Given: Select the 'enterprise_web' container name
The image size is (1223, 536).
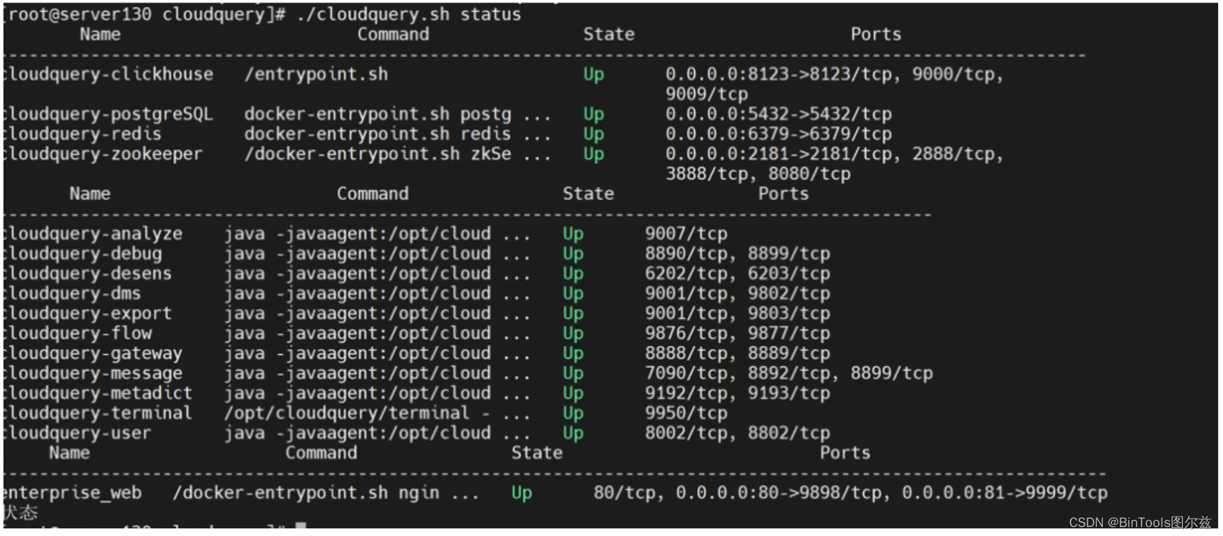Looking at the screenshot, I should pyautogui.click(x=72, y=493).
